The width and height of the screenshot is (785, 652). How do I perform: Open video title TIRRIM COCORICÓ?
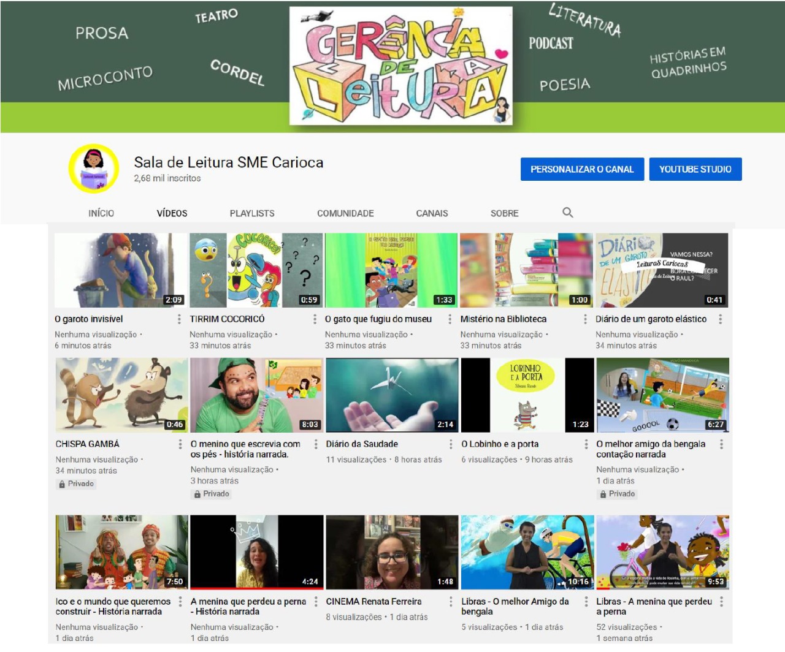227,319
